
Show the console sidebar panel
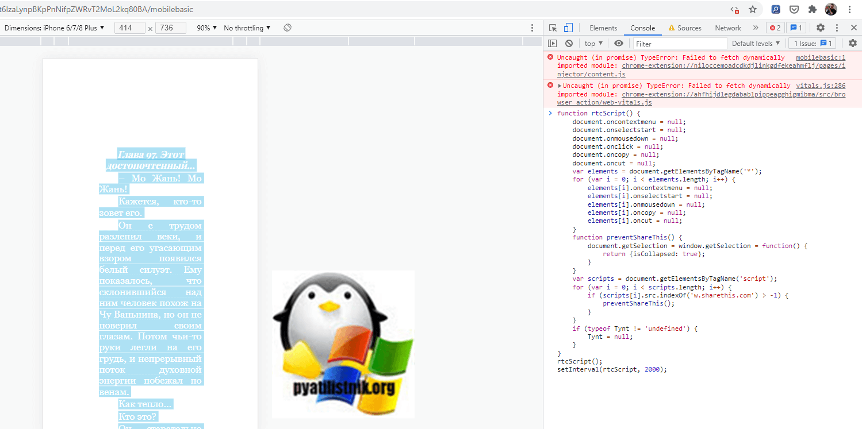553,43
